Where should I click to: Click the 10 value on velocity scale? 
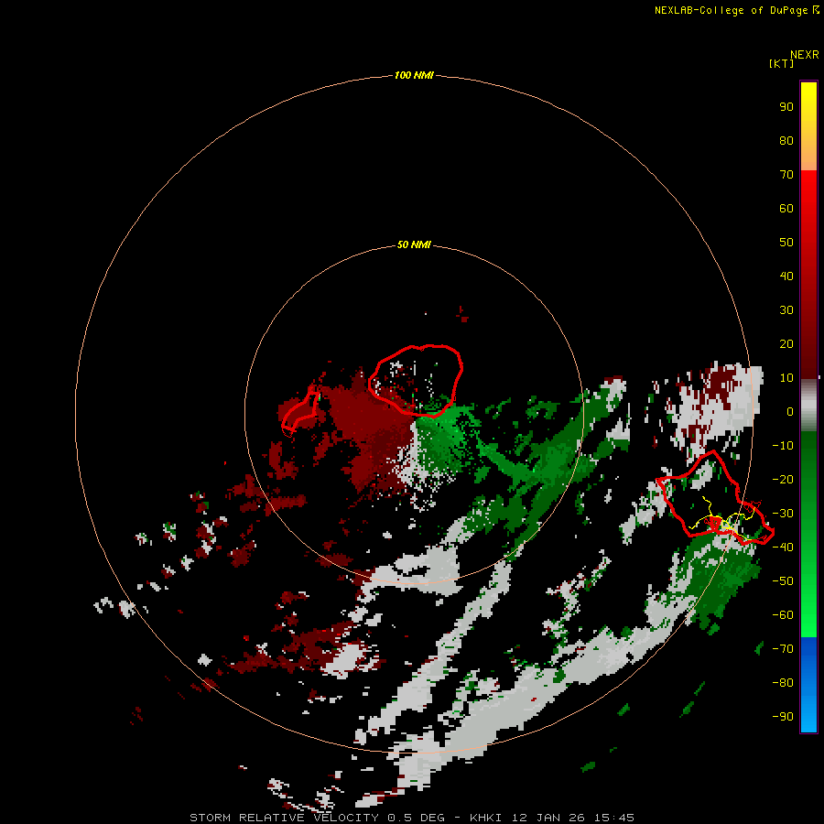pos(786,378)
